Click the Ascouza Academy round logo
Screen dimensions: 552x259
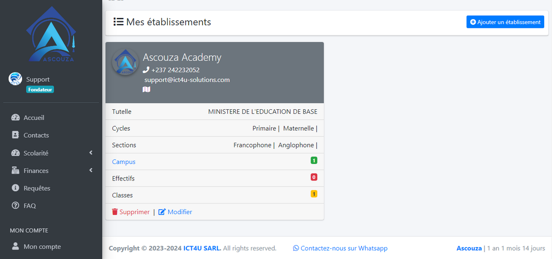coord(125,62)
